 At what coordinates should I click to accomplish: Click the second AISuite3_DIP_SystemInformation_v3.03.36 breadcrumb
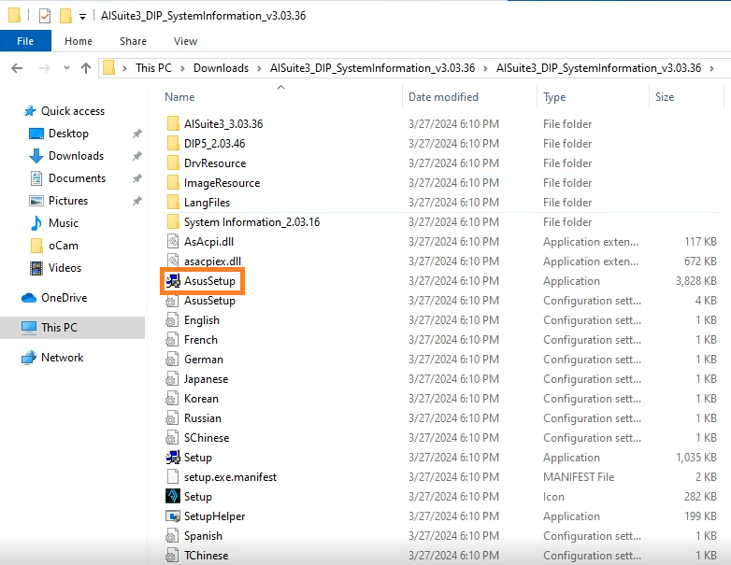click(x=598, y=68)
